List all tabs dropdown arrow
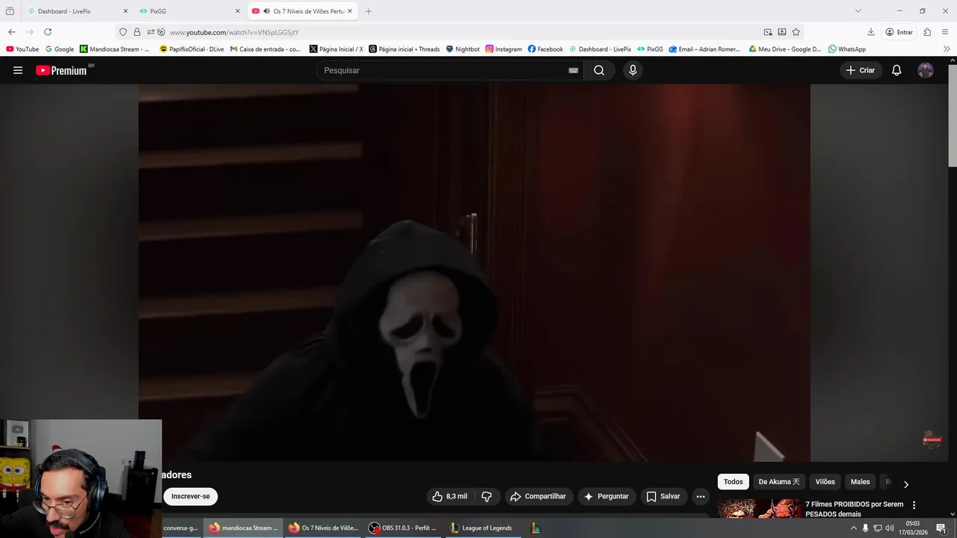The image size is (957, 538). pyautogui.click(x=858, y=10)
